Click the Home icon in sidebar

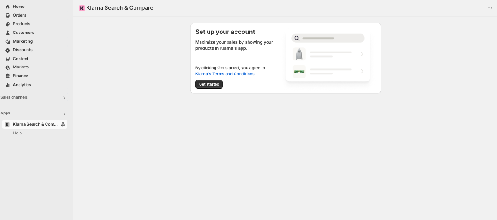pyautogui.click(x=7, y=7)
